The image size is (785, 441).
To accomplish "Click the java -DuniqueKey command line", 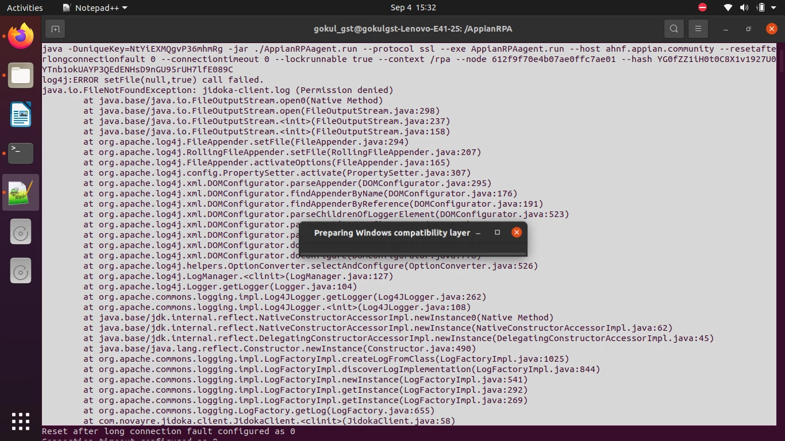I will 409,59.
